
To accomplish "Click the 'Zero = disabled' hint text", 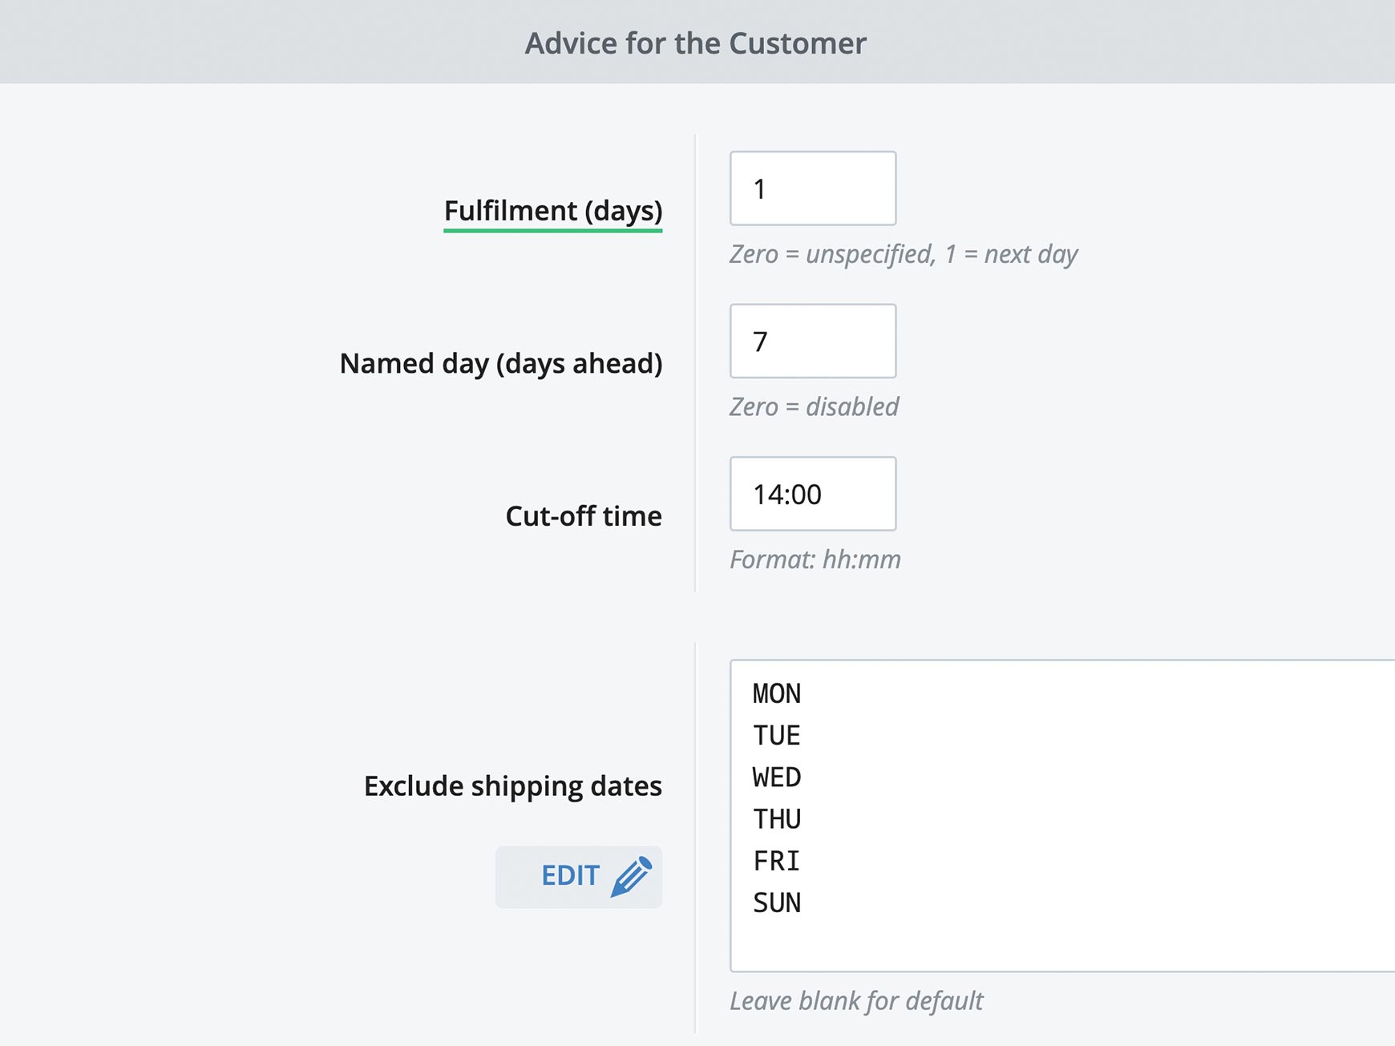I will [814, 406].
